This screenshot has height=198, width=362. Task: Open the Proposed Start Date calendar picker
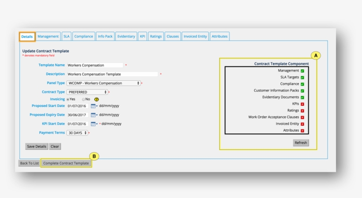[94, 106]
